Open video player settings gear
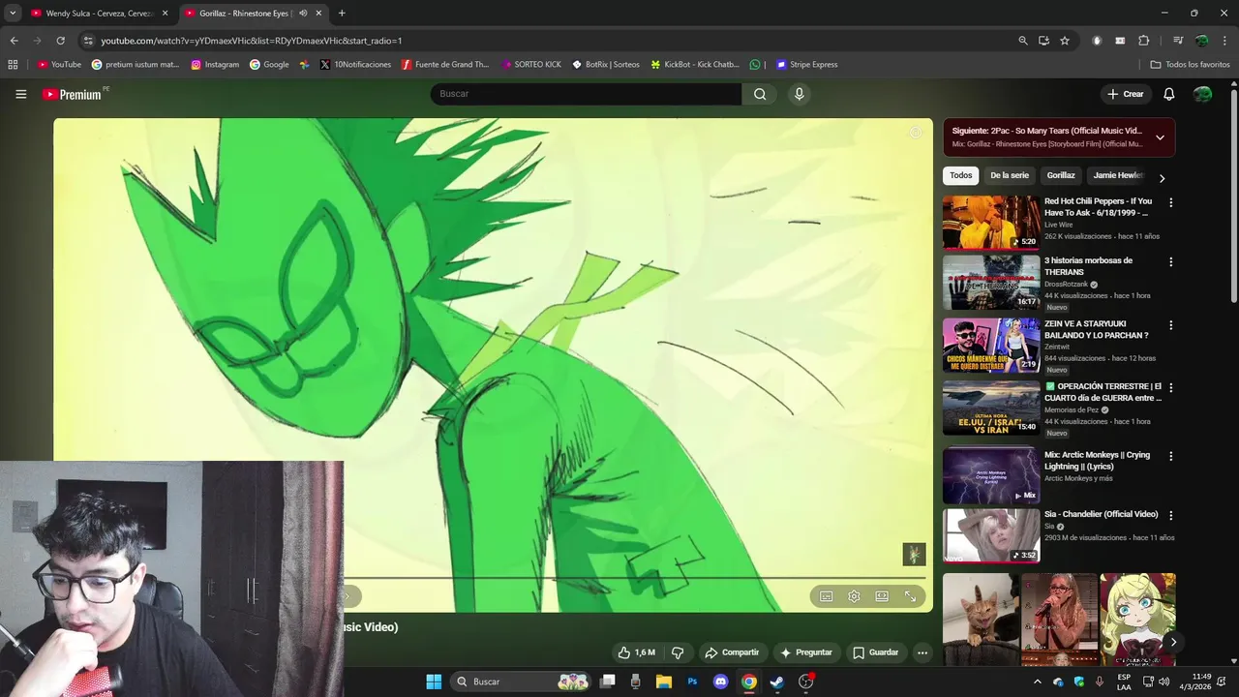This screenshot has width=1239, height=697. (854, 596)
